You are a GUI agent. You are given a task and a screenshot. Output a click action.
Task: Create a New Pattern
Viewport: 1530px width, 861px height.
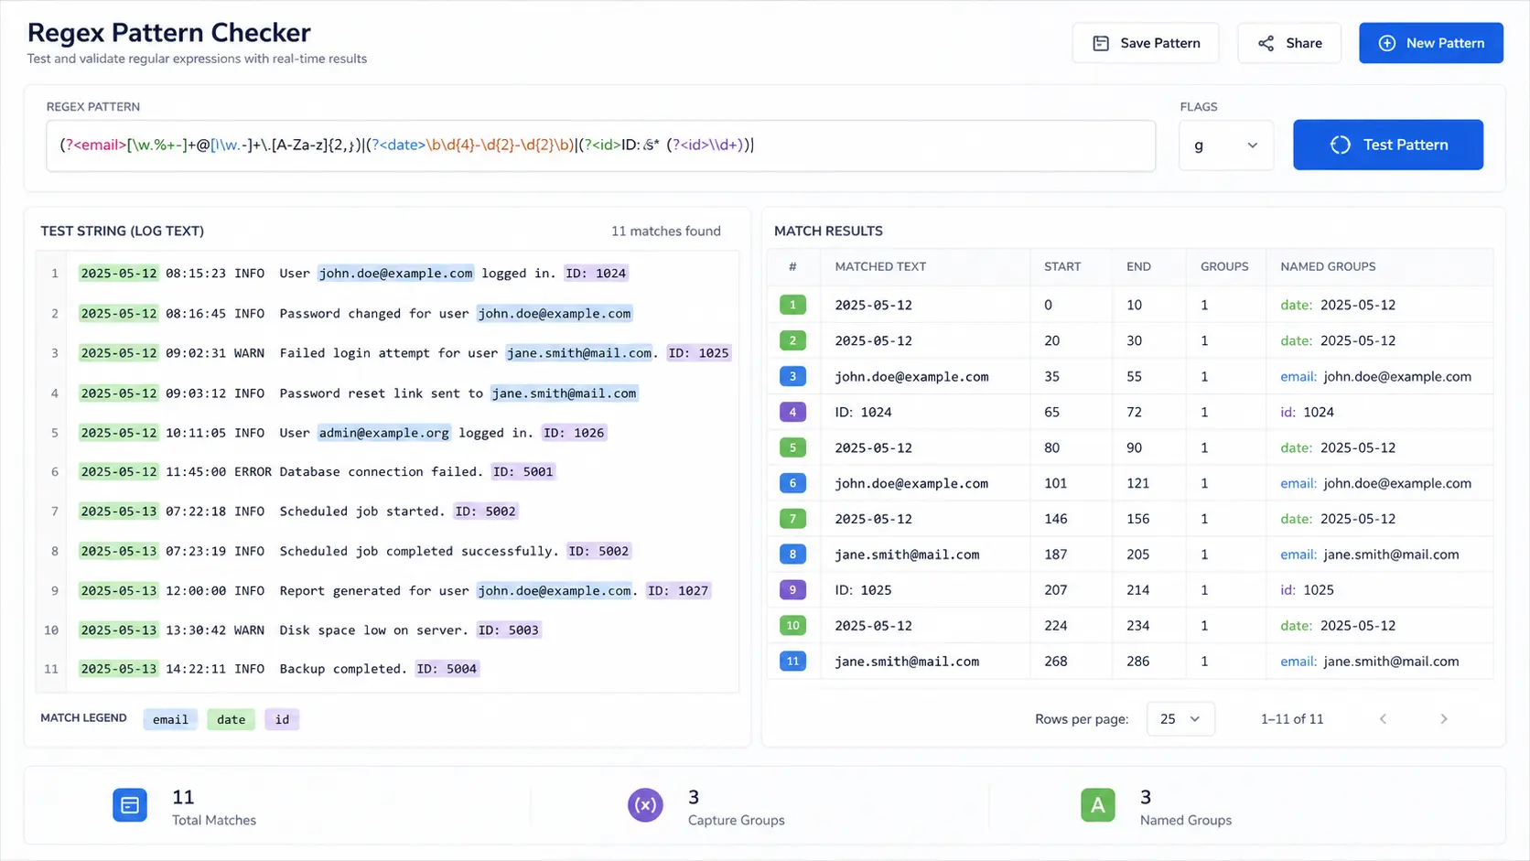(x=1431, y=43)
